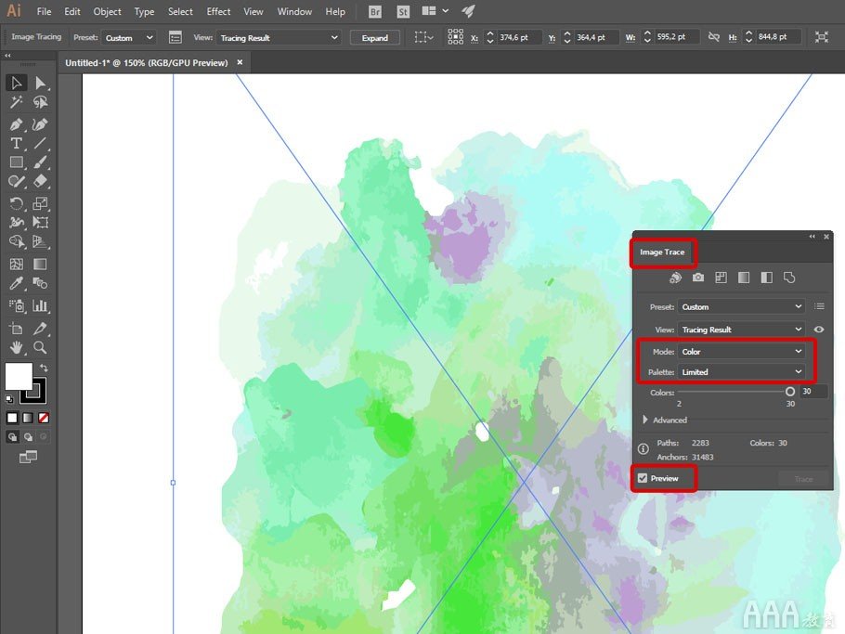Select the Blend tool
The height and width of the screenshot is (634, 845).
(41, 283)
